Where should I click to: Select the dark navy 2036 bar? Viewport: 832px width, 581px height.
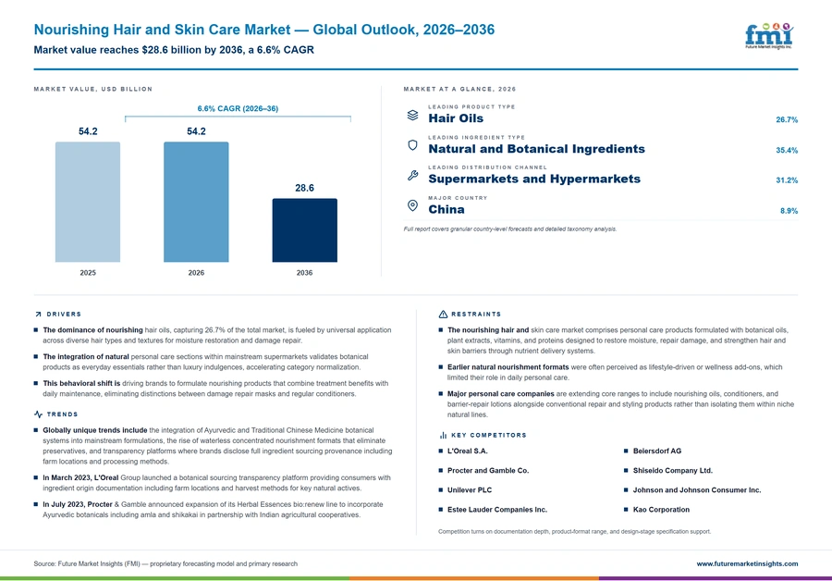(304, 230)
